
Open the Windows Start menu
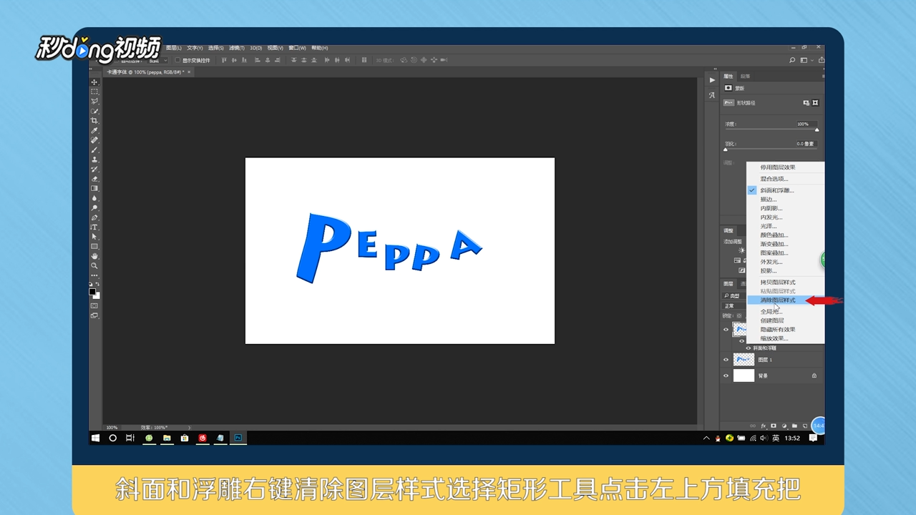click(95, 438)
